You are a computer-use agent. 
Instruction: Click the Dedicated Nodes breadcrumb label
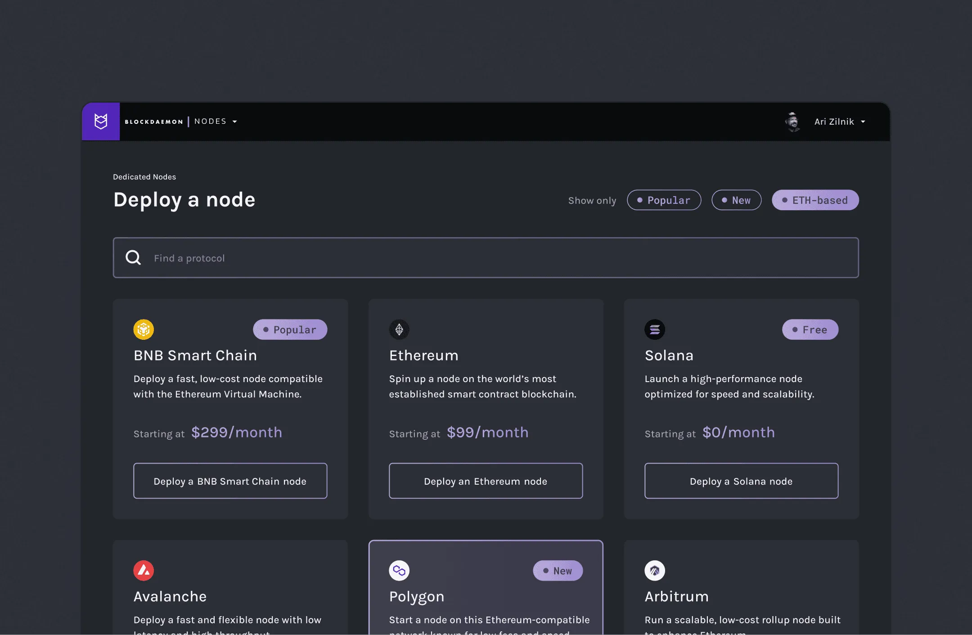click(144, 176)
